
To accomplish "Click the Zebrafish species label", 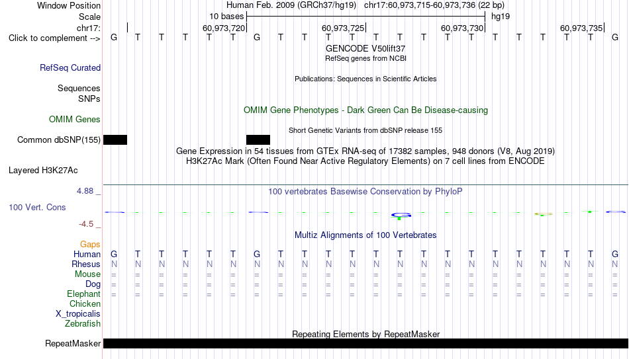I will coord(83,324).
